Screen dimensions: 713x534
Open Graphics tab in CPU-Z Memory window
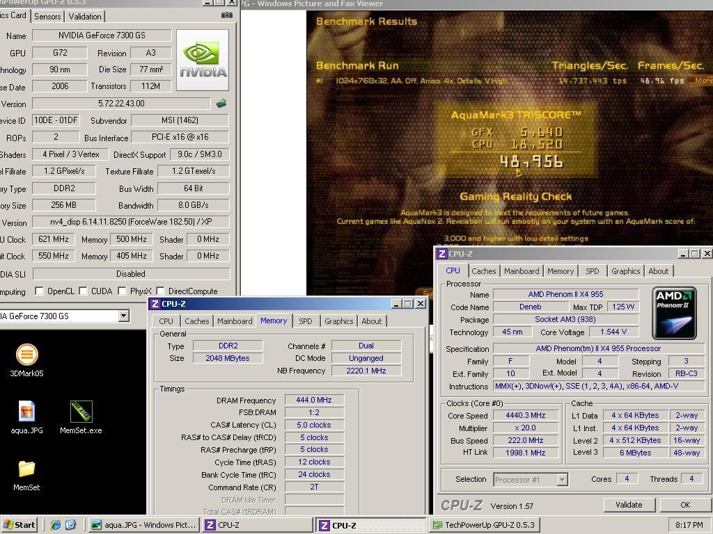(x=339, y=321)
